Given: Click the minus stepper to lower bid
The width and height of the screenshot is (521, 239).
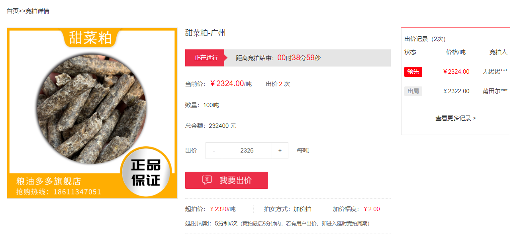Looking at the screenshot, I should click(214, 151).
